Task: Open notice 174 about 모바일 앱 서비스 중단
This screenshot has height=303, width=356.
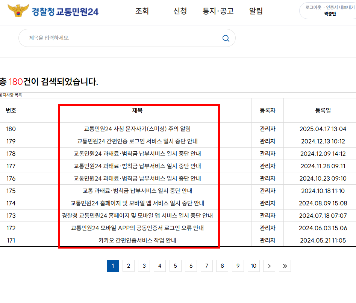Action: (138, 203)
